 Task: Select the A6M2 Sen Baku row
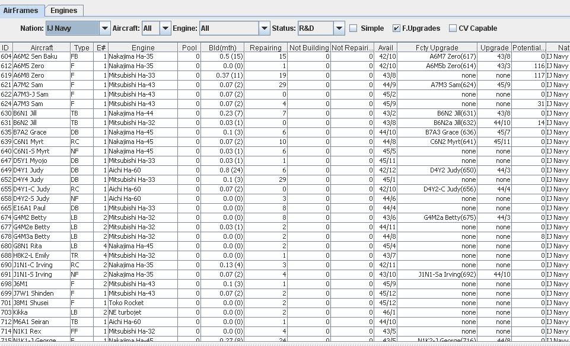click(x=285, y=57)
